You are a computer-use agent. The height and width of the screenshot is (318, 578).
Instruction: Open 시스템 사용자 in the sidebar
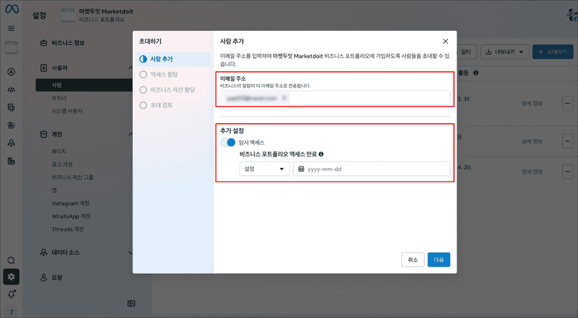[x=67, y=111]
